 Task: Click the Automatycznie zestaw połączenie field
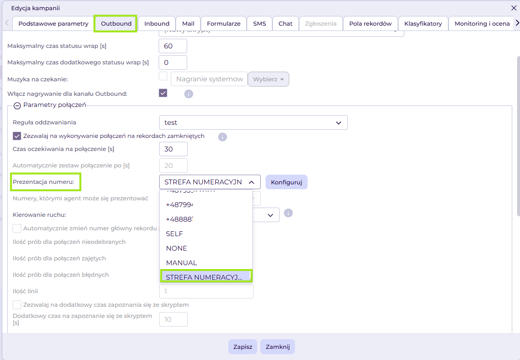[173, 165]
